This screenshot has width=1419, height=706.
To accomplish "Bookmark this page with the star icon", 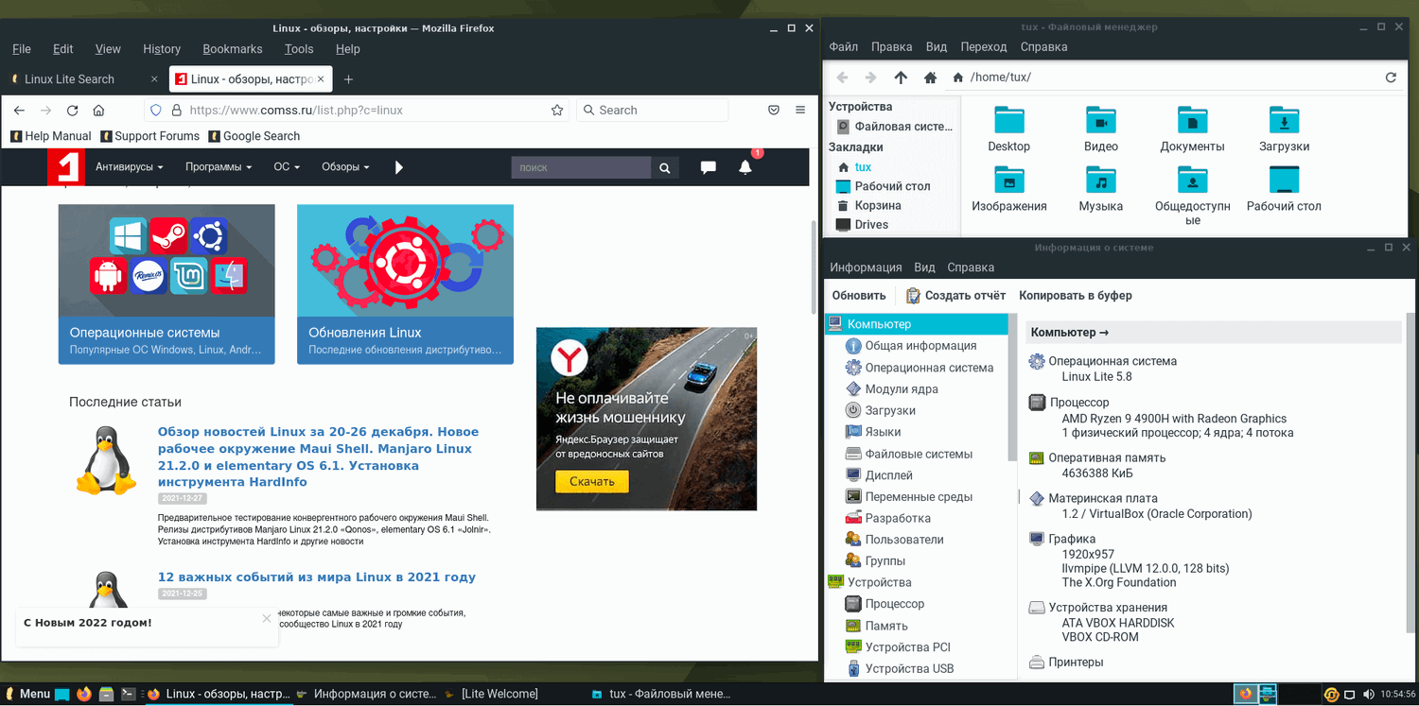I will 557,111.
